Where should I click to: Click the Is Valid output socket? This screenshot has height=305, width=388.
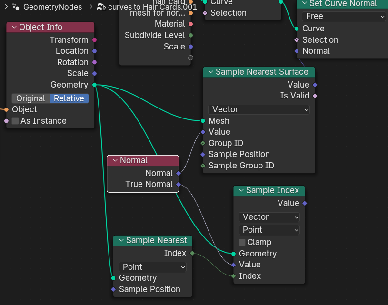tap(315, 96)
